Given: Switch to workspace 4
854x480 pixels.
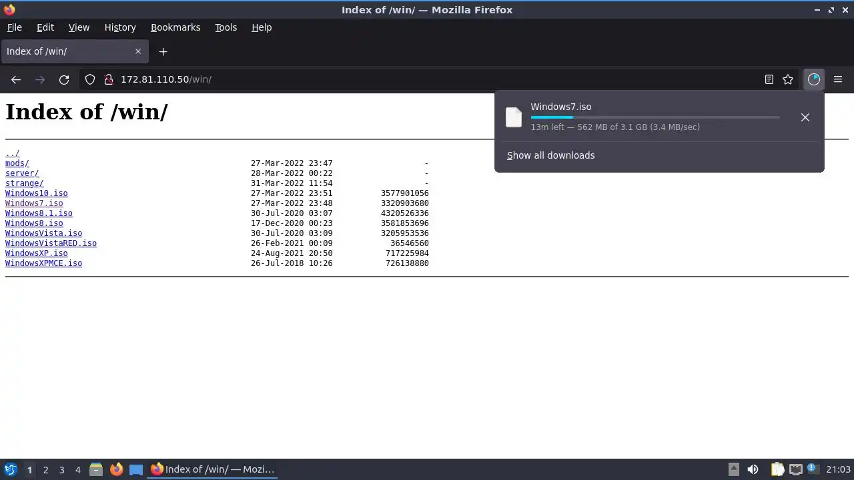Looking at the screenshot, I should pos(77,469).
